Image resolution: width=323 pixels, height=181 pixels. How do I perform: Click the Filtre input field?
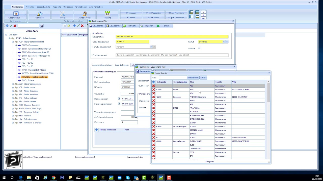click(x=173, y=77)
